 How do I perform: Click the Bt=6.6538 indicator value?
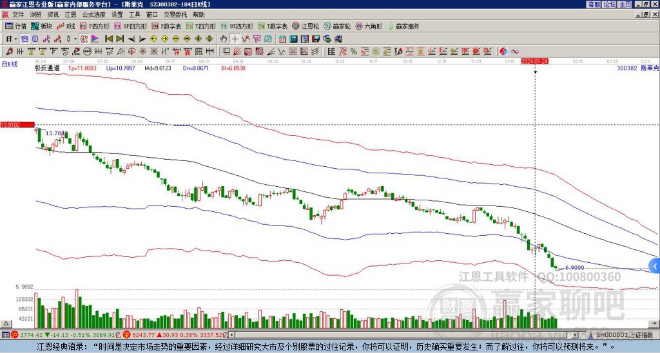click(233, 68)
